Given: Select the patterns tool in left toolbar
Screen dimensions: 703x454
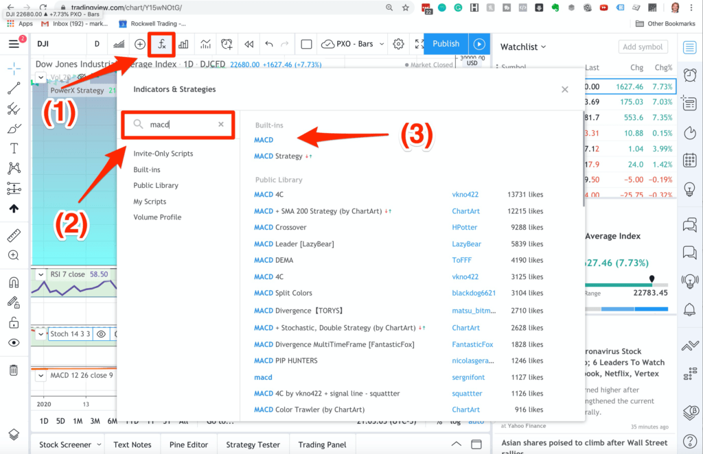Looking at the screenshot, I should (14, 168).
